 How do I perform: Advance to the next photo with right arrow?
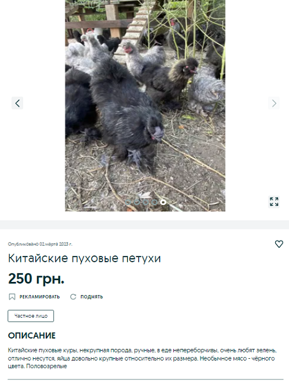point(274,103)
